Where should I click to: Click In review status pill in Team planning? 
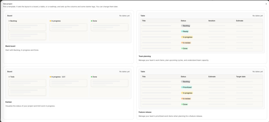[x=186, y=43]
